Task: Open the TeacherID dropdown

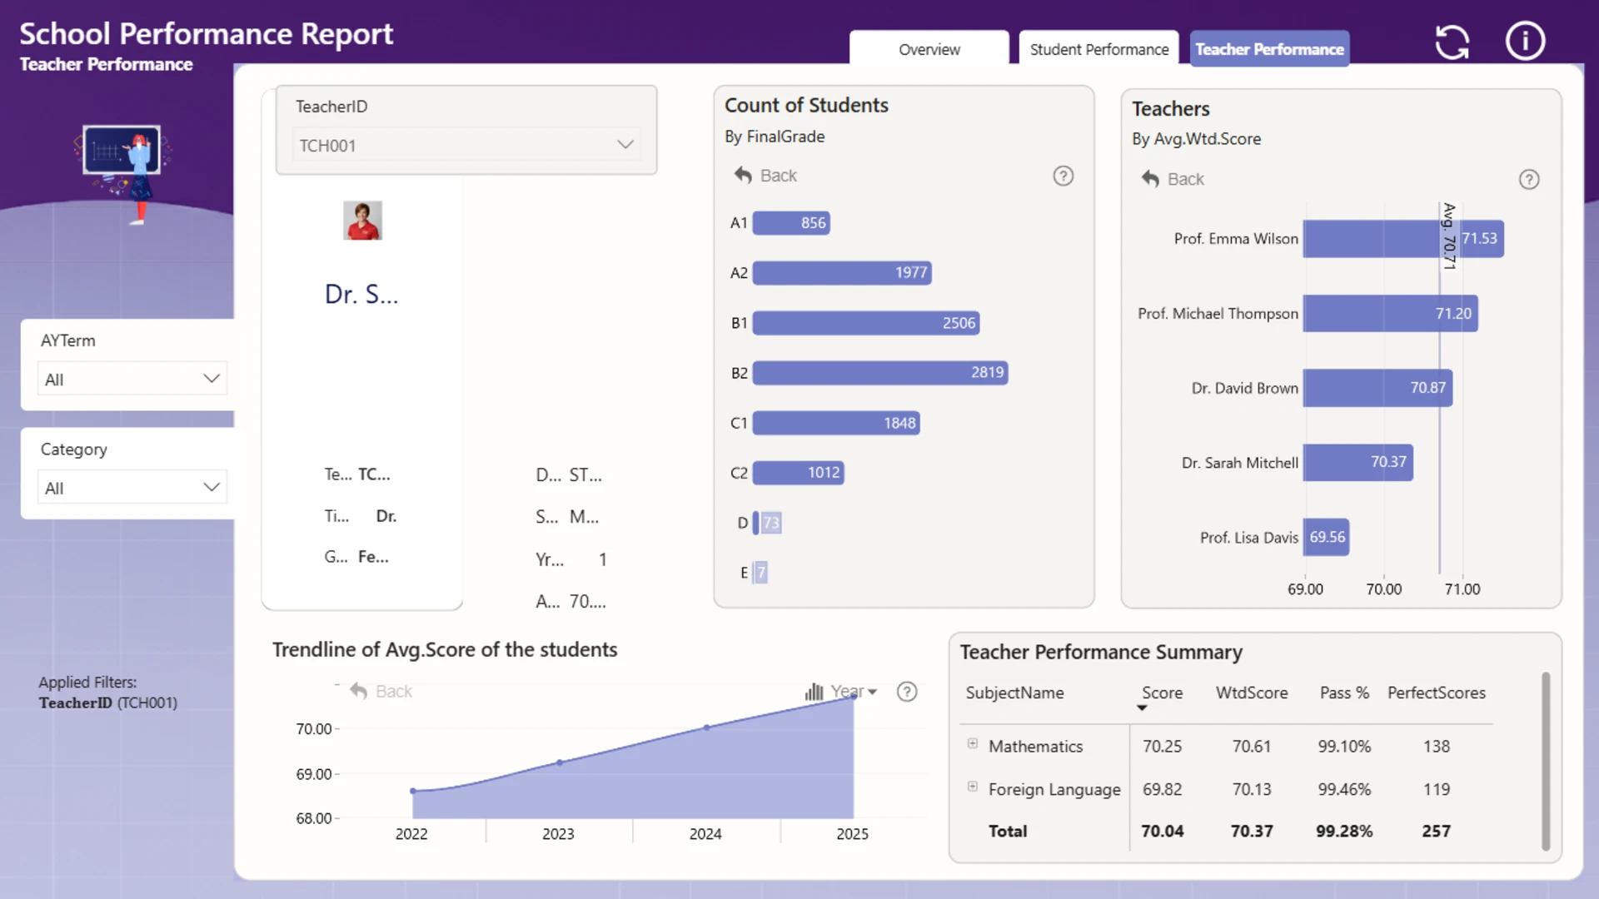Action: tap(466, 145)
